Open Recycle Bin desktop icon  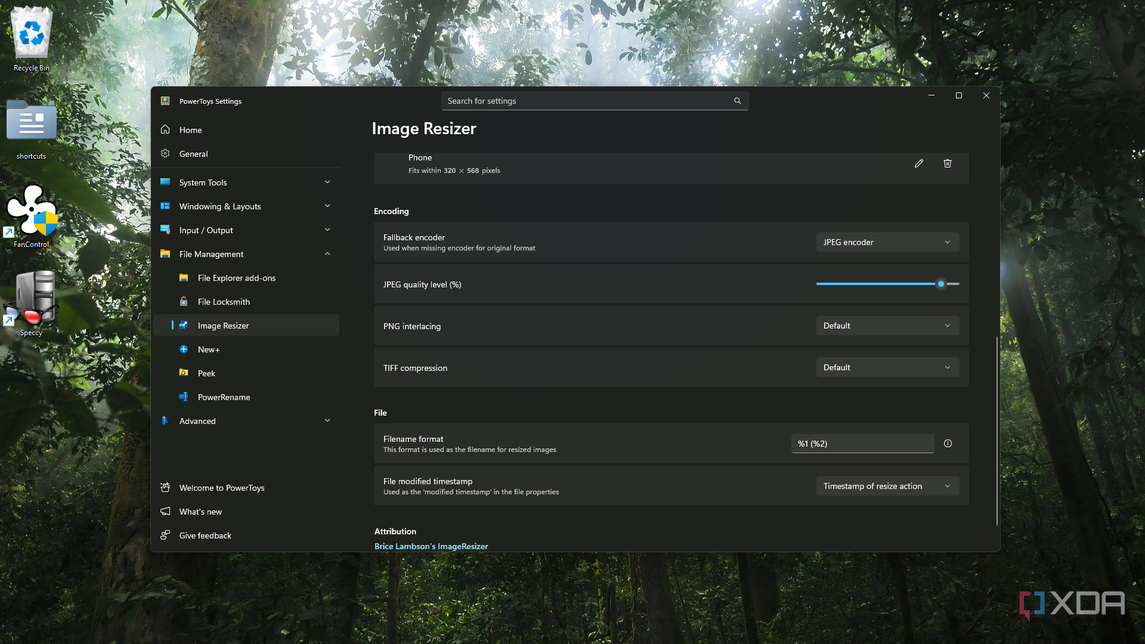(32, 39)
